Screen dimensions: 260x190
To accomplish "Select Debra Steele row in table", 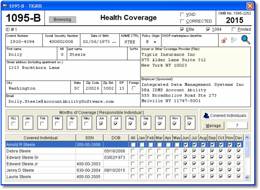I will (124, 151).
